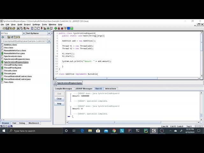Click the End button
Viewport: 204px width, 153px height.
59,94
